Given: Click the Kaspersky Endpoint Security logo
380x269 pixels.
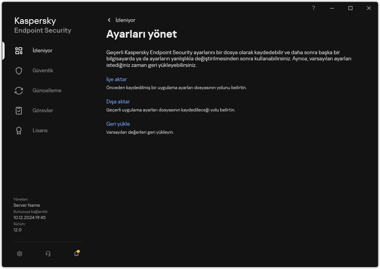Looking at the screenshot, I should [43, 25].
